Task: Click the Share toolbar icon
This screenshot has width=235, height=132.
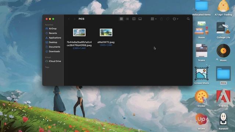Action: pos(162,19)
